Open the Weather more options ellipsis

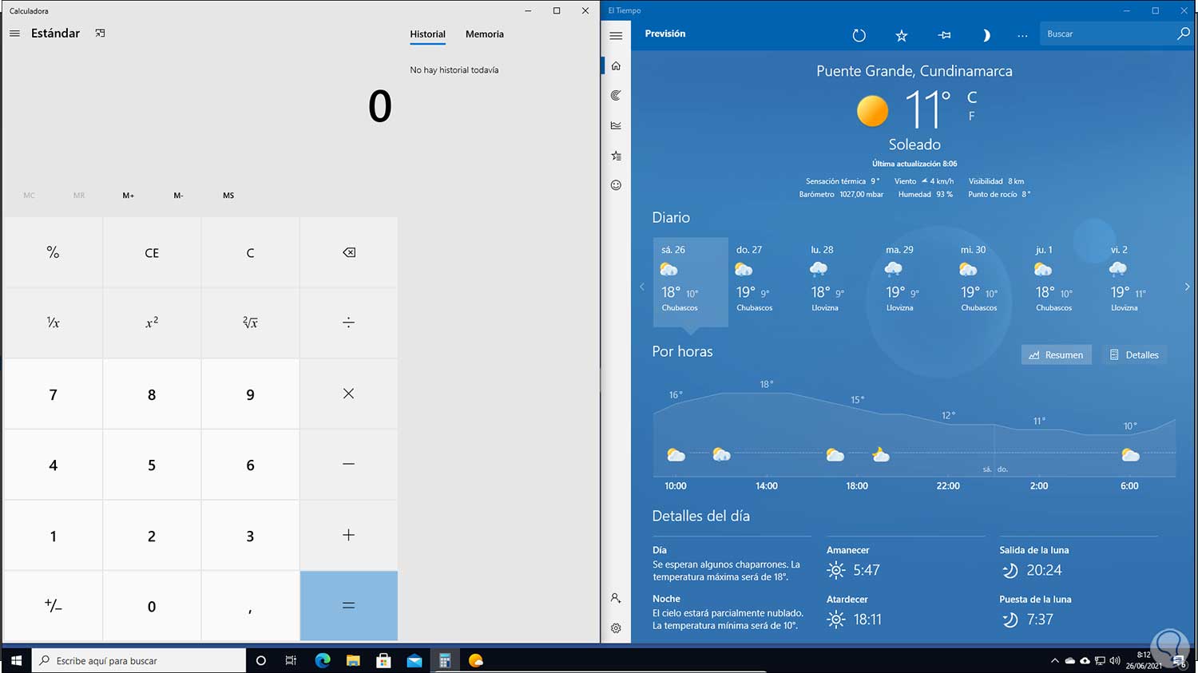pyautogui.click(x=1022, y=35)
